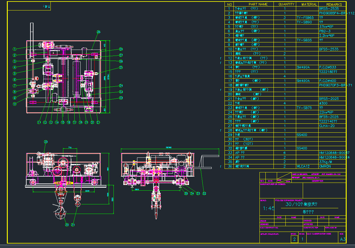Select the PART NAME column header
Viewport: 355px width, 248px height.
click(x=258, y=4)
